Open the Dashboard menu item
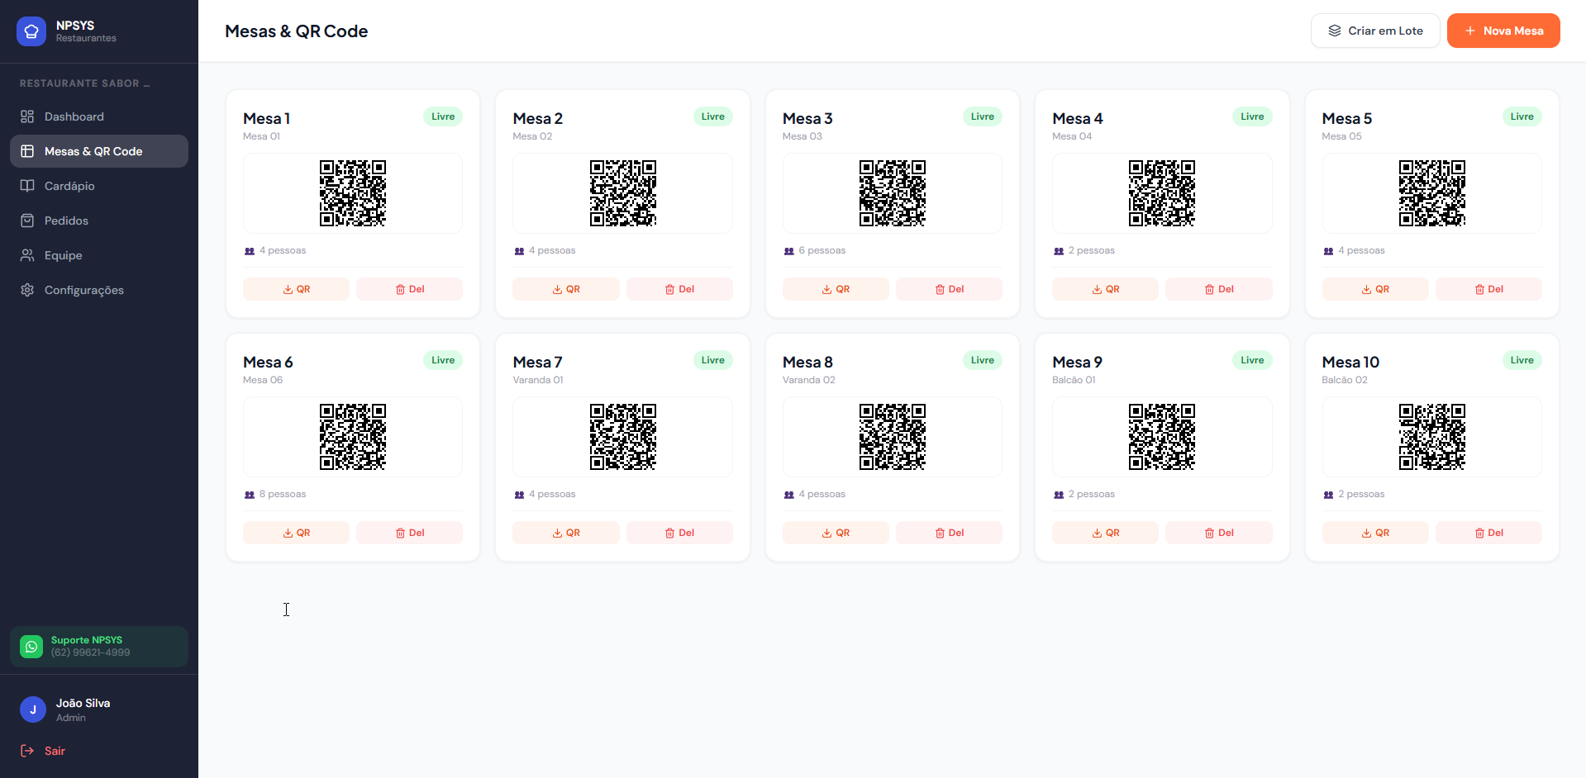The height and width of the screenshot is (778, 1586). 99,116
